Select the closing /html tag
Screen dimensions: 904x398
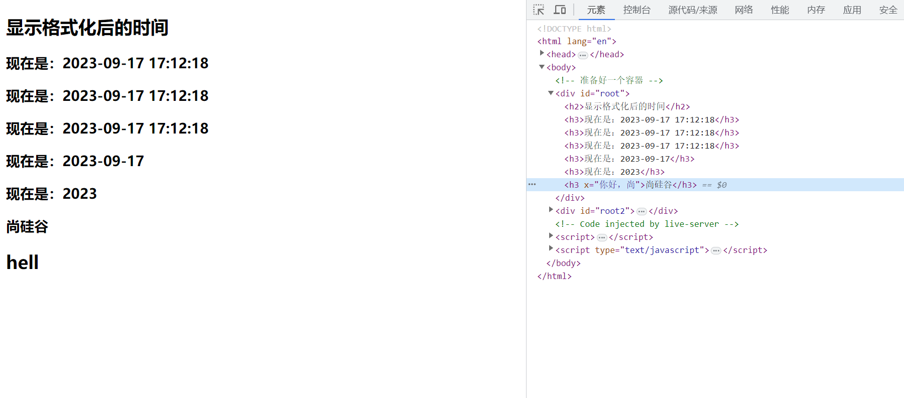554,276
